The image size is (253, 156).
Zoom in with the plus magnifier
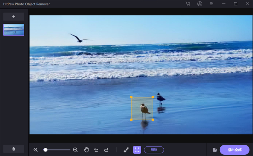coord(75,150)
